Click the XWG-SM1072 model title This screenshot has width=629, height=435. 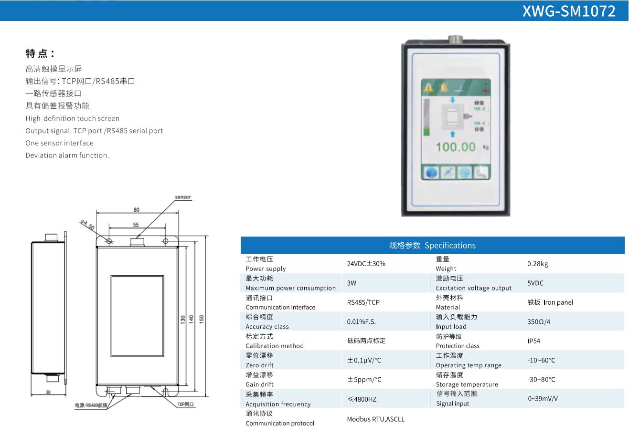[569, 10]
